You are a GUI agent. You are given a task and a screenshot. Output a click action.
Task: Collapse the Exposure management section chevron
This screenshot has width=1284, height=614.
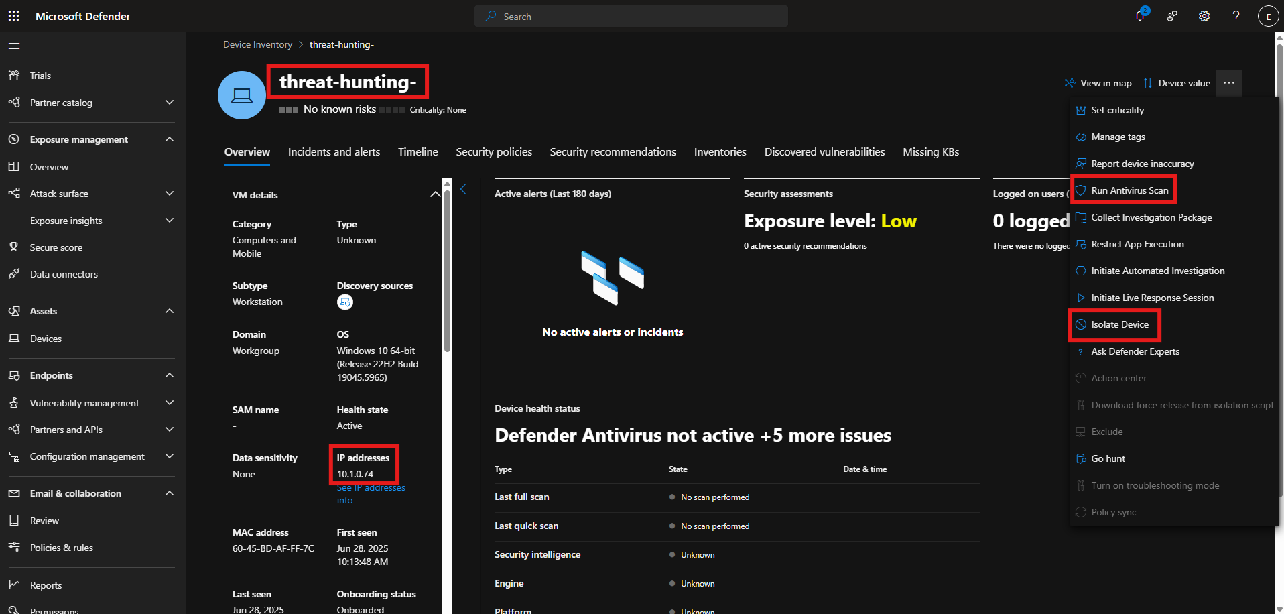170,139
